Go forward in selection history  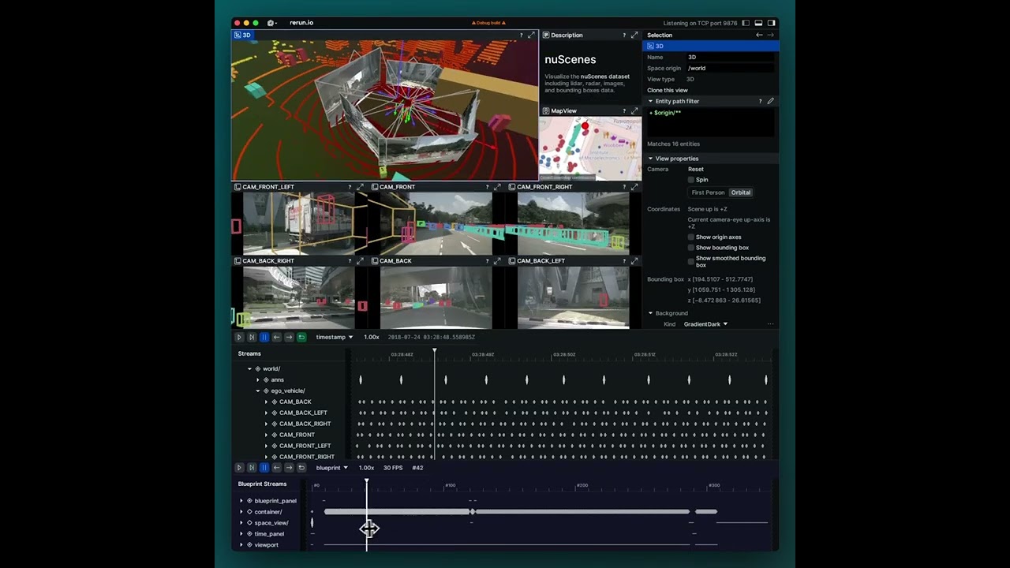[770, 35]
